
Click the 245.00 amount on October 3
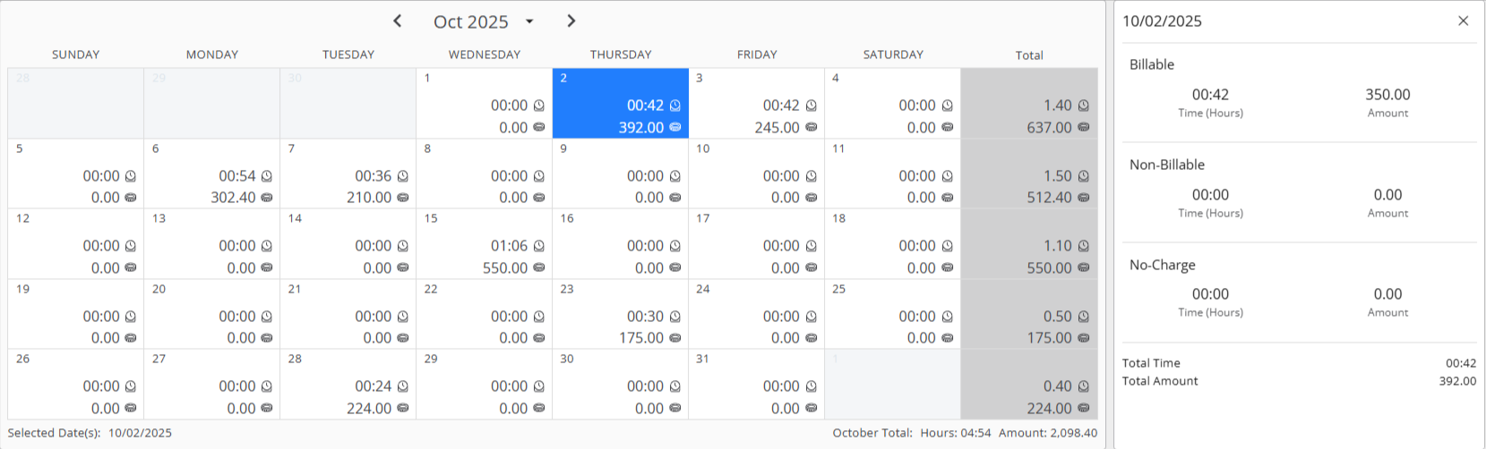click(x=777, y=127)
